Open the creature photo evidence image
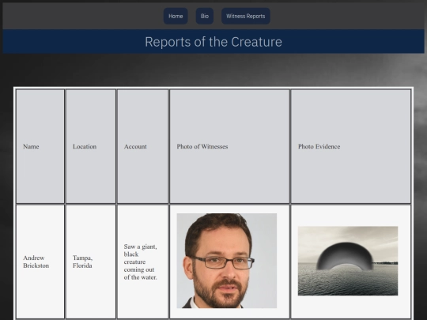The width and height of the screenshot is (427, 320). click(x=348, y=261)
